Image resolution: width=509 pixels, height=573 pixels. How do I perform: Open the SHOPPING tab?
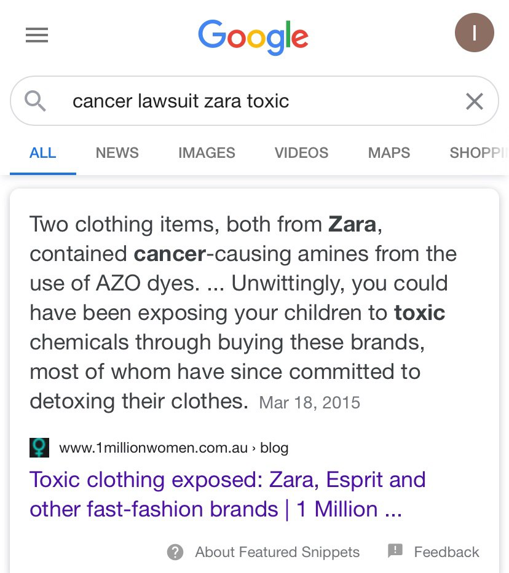(479, 153)
